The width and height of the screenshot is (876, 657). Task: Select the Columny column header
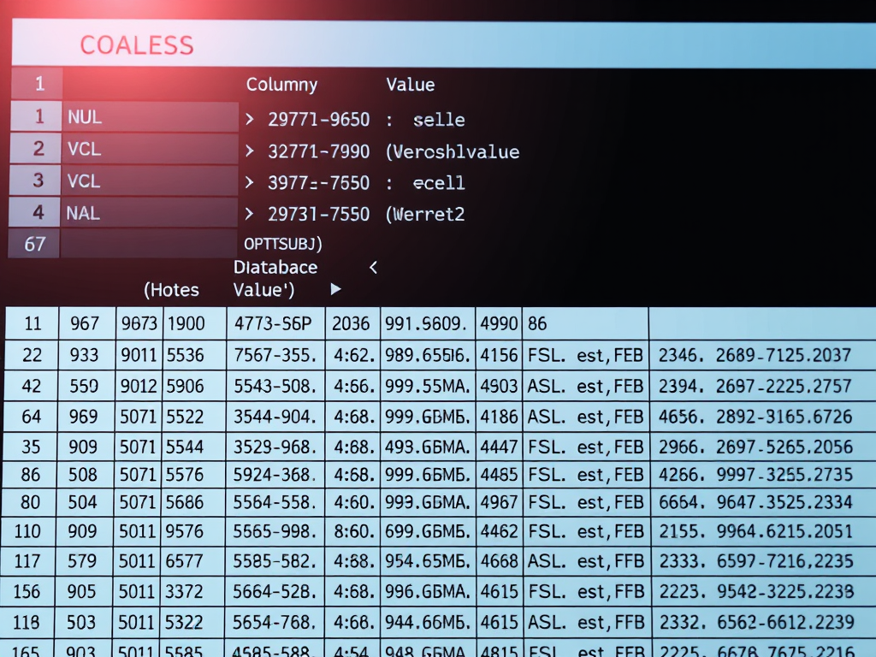click(282, 85)
